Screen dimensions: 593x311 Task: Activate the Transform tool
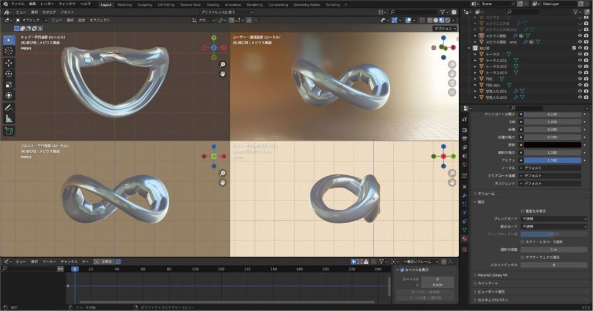coord(9,96)
